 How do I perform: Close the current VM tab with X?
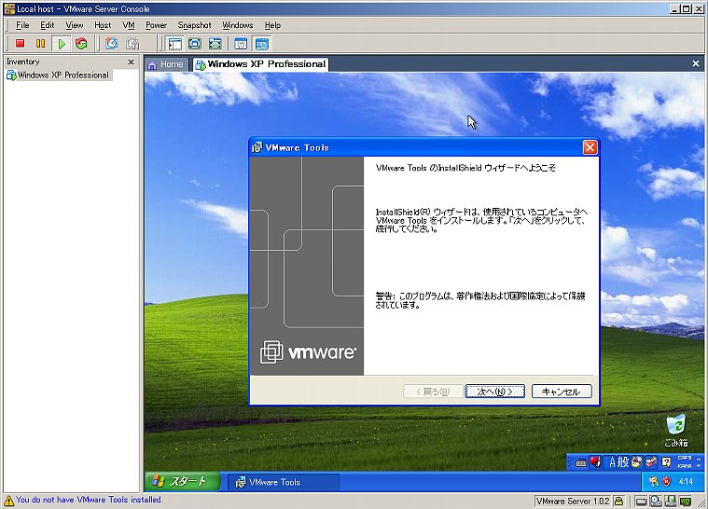pyautogui.click(x=696, y=63)
